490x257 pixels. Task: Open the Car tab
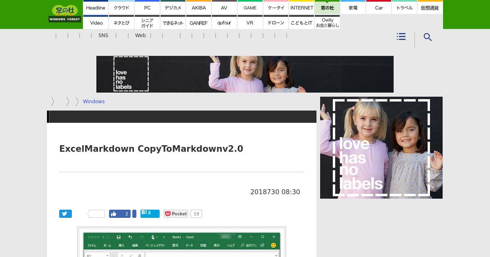coord(379,7)
